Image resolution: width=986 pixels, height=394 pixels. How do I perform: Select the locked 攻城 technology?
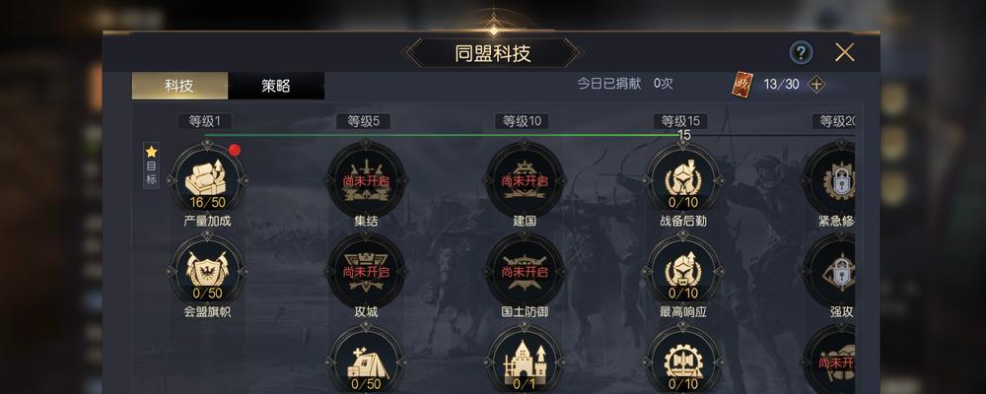[366, 270]
